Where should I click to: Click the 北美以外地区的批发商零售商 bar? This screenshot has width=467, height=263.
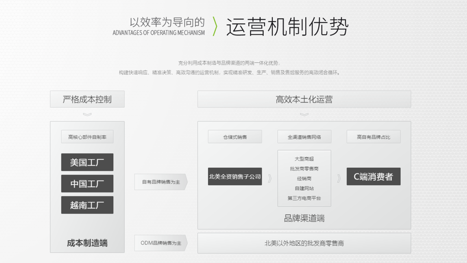click(x=304, y=244)
